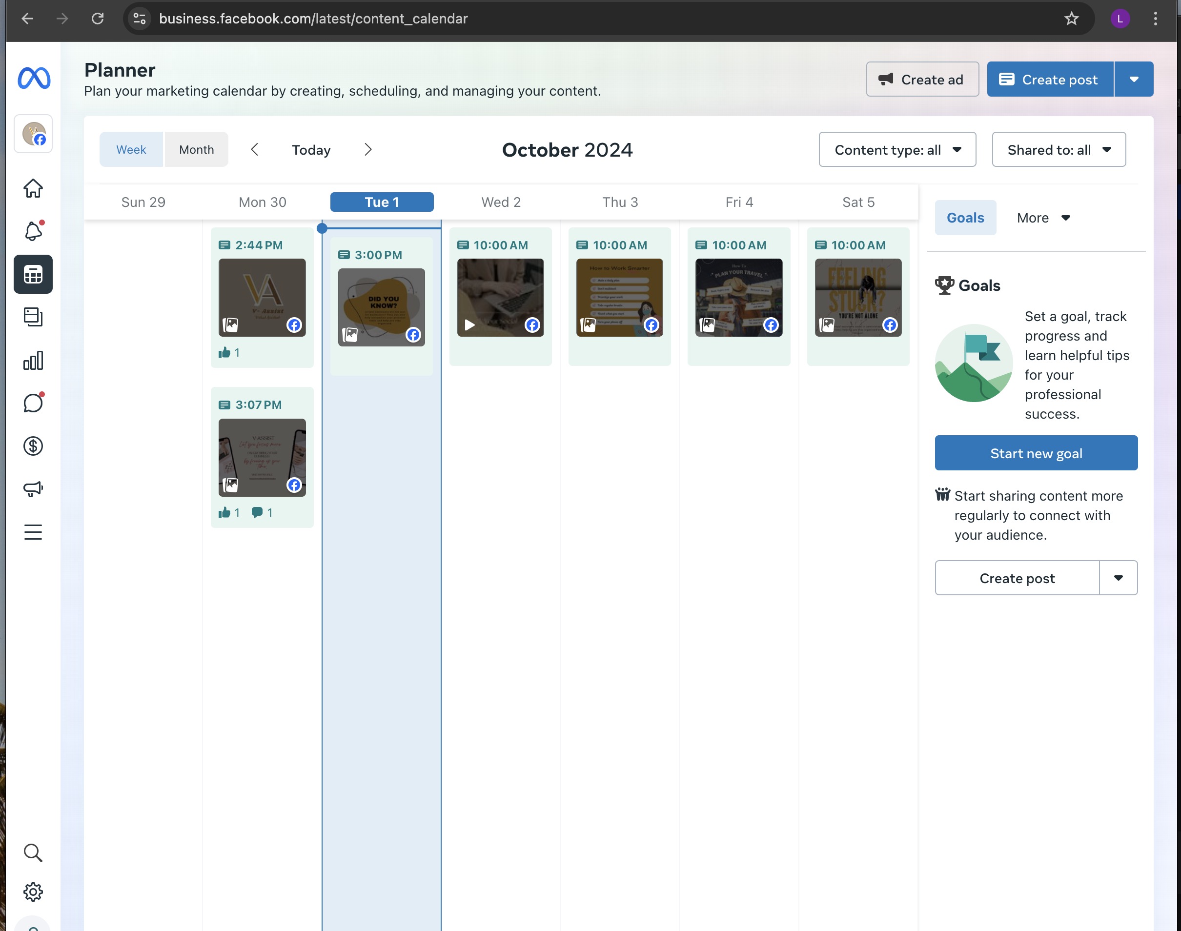This screenshot has height=931, width=1181.
Task: Open the More tab menu
Action: pos(1043,218)
